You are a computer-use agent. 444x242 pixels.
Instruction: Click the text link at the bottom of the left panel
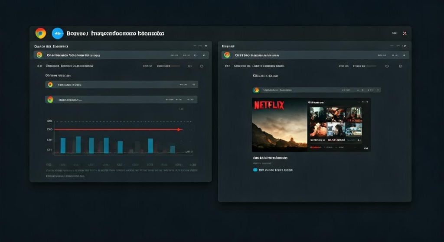pyautogui.click(x=65, y=176)
